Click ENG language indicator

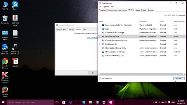click(173, 102)
